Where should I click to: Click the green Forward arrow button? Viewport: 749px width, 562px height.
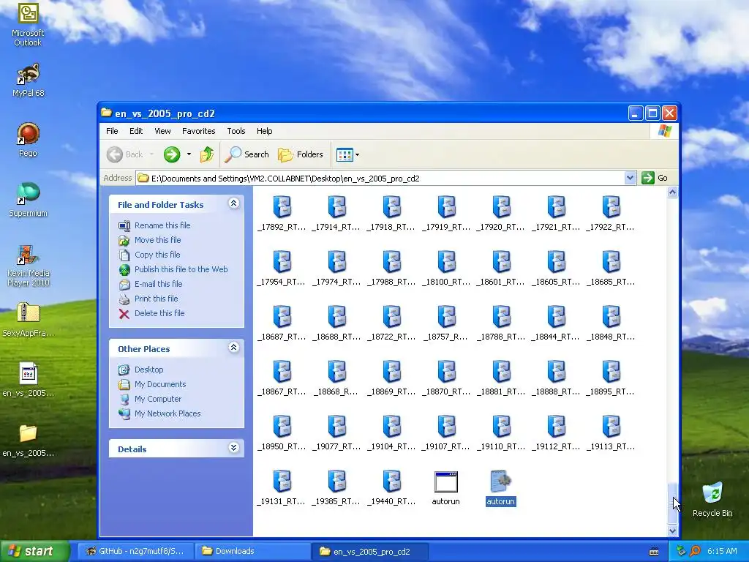pyautogui.click(x=172, y=154)
